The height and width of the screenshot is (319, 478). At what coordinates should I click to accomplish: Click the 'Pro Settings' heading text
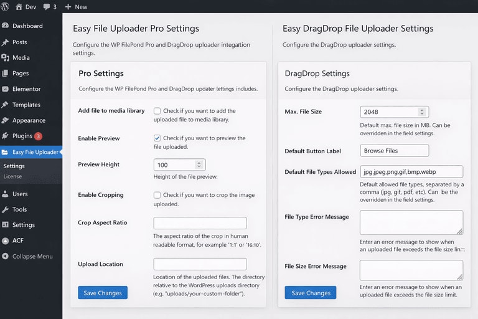tap(101, 74)
